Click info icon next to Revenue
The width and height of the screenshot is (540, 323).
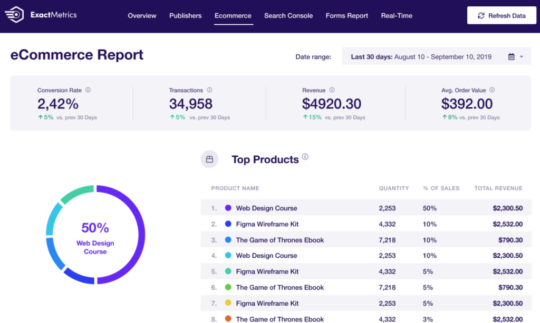[332, 90]
